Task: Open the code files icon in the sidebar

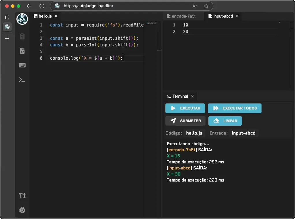Action: pyautogui.click(x=22, y=51)
